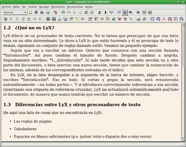Toggle the pressed graphics toolbar button

point(125,13)
